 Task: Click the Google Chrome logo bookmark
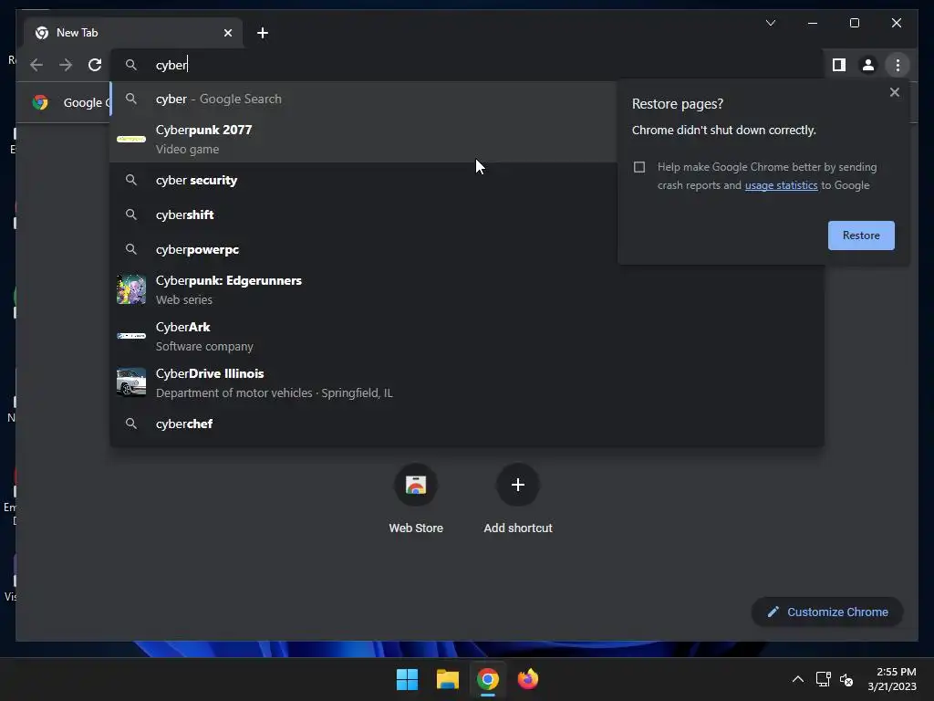pyautogui.click(x=40, y=102)
